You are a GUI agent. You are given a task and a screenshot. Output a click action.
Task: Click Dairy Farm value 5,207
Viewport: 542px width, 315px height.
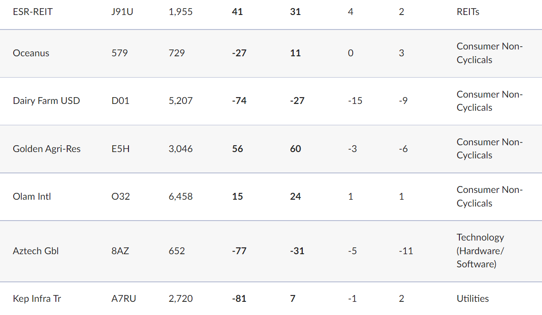click(x=180, y=101)
